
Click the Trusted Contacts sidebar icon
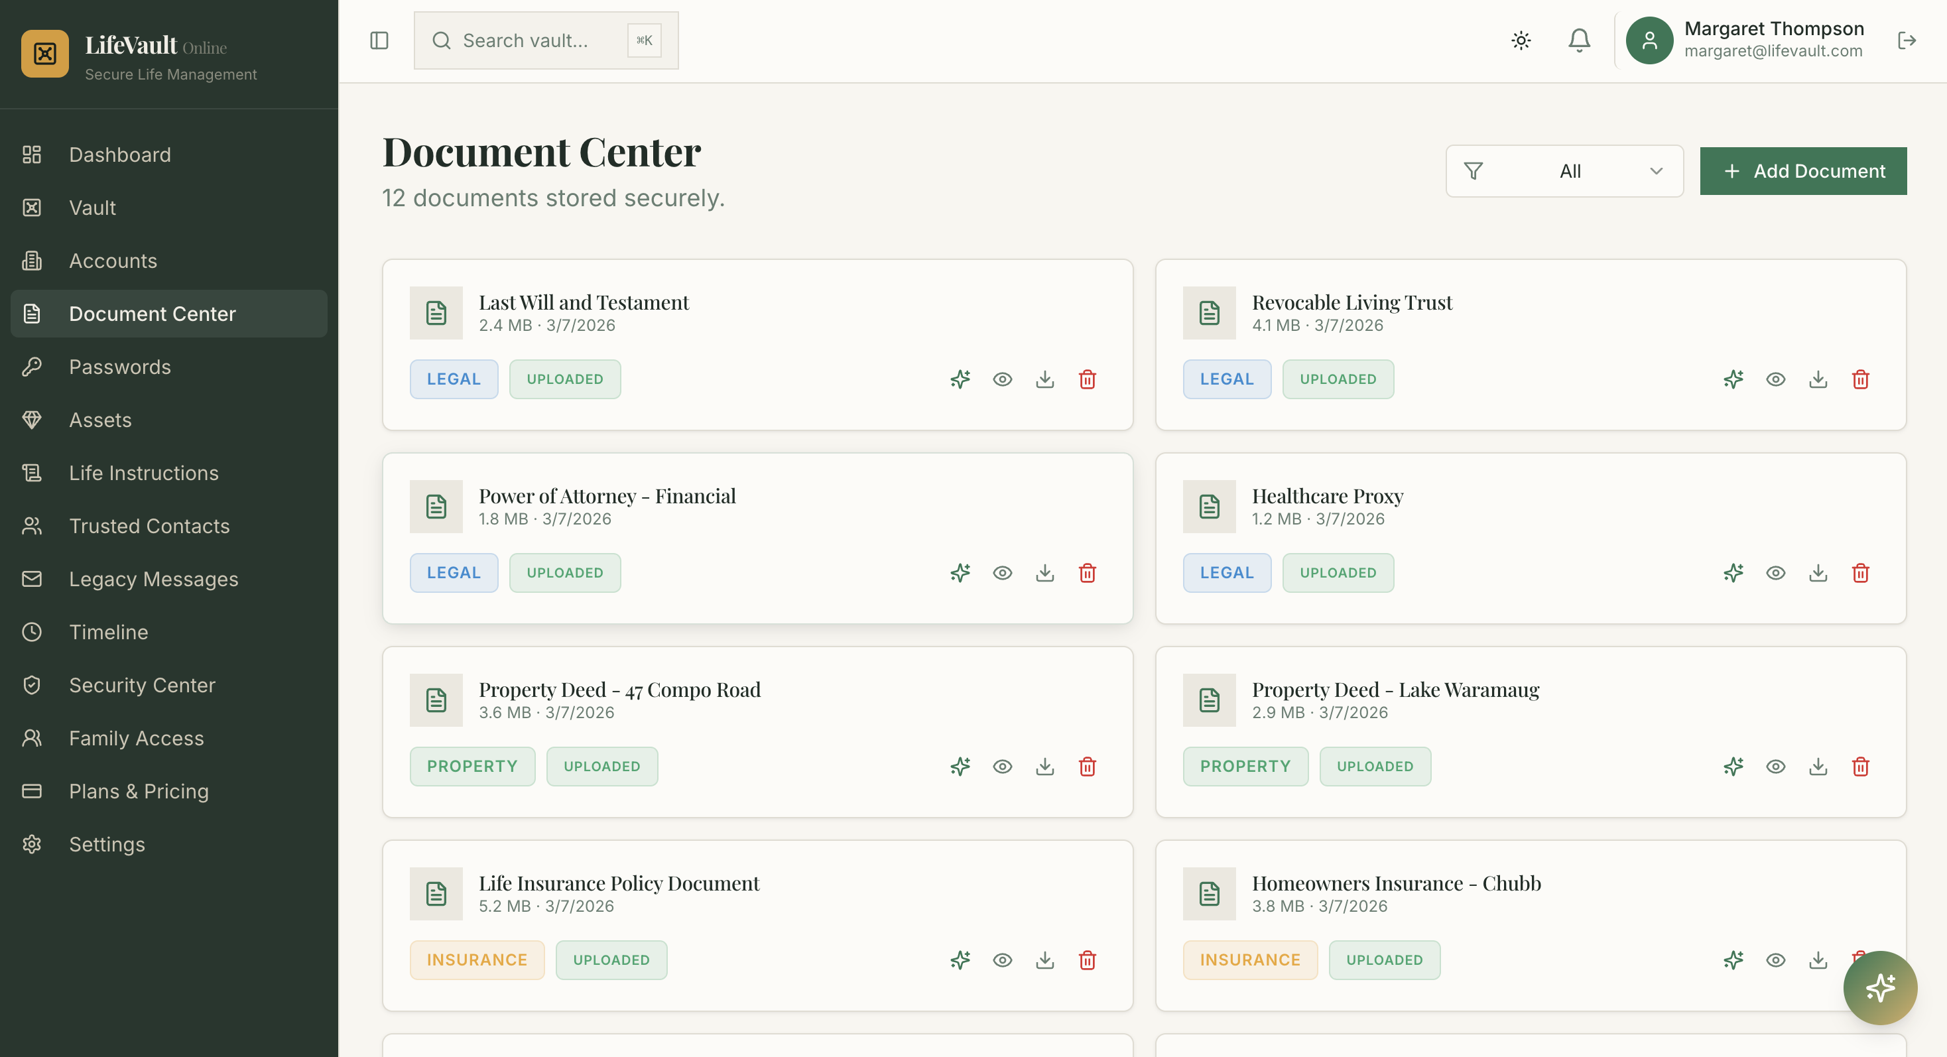[31, 526]
